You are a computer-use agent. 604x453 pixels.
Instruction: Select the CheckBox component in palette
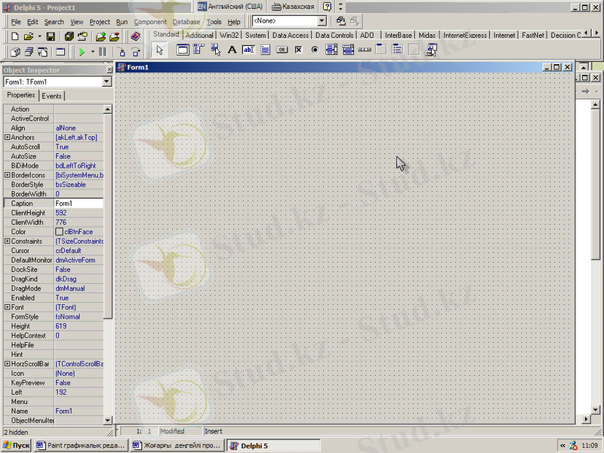pos(298,51)
